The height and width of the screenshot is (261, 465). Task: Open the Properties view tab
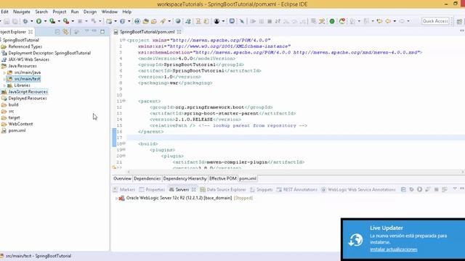pyautogui.click(x=152, y=190)
